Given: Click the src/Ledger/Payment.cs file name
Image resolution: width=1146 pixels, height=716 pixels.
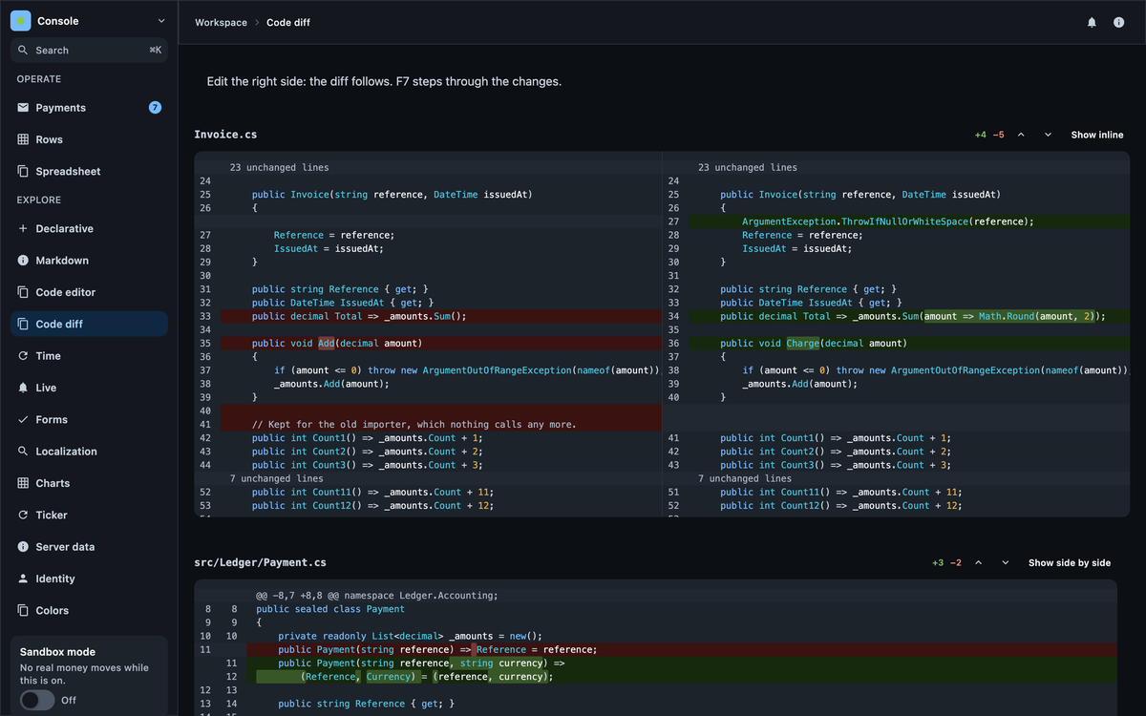Looking at the screenshot, I should [260, 562].
